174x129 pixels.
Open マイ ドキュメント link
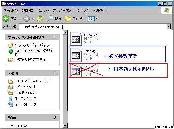(x=25, y=87)
